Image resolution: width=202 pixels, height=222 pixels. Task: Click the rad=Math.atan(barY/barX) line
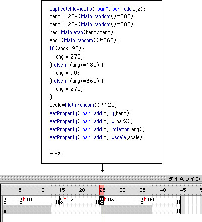click(x=83, y=32)
